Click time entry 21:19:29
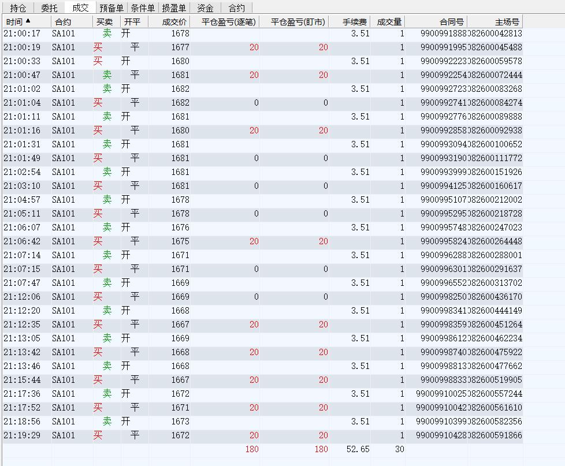 click(x=22, y=435)
